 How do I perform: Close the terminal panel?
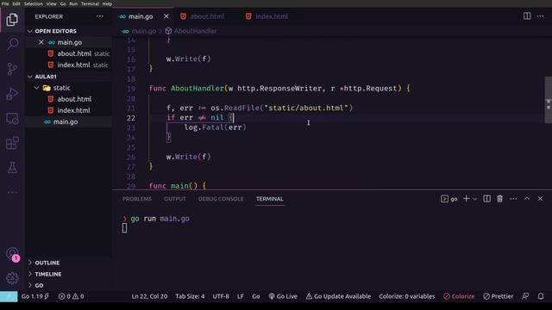pyautogui.click(x=541, y=199)
